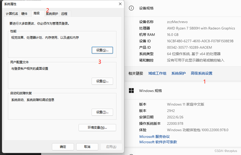241x155 pixels.
Task: Select the 21H2 version value
Action: tap(171, 111)
